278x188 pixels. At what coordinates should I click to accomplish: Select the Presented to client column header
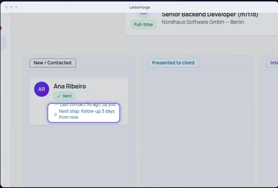pyautogui.click(x=173, y=63)
